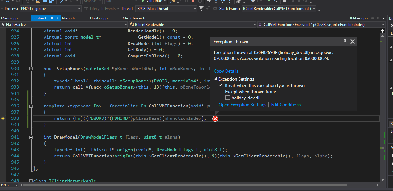Click the Copy Details link
393x191 pixels.
226,71
